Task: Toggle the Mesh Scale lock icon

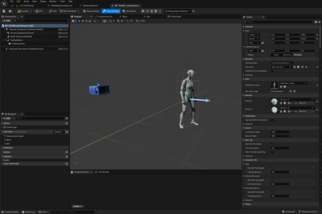Action: click(x=263, y=43)
